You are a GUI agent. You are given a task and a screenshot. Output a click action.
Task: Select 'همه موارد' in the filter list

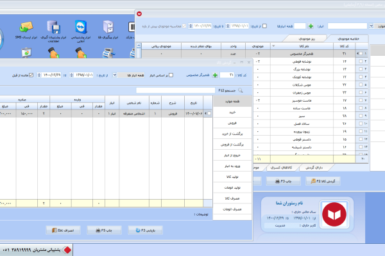232,101
